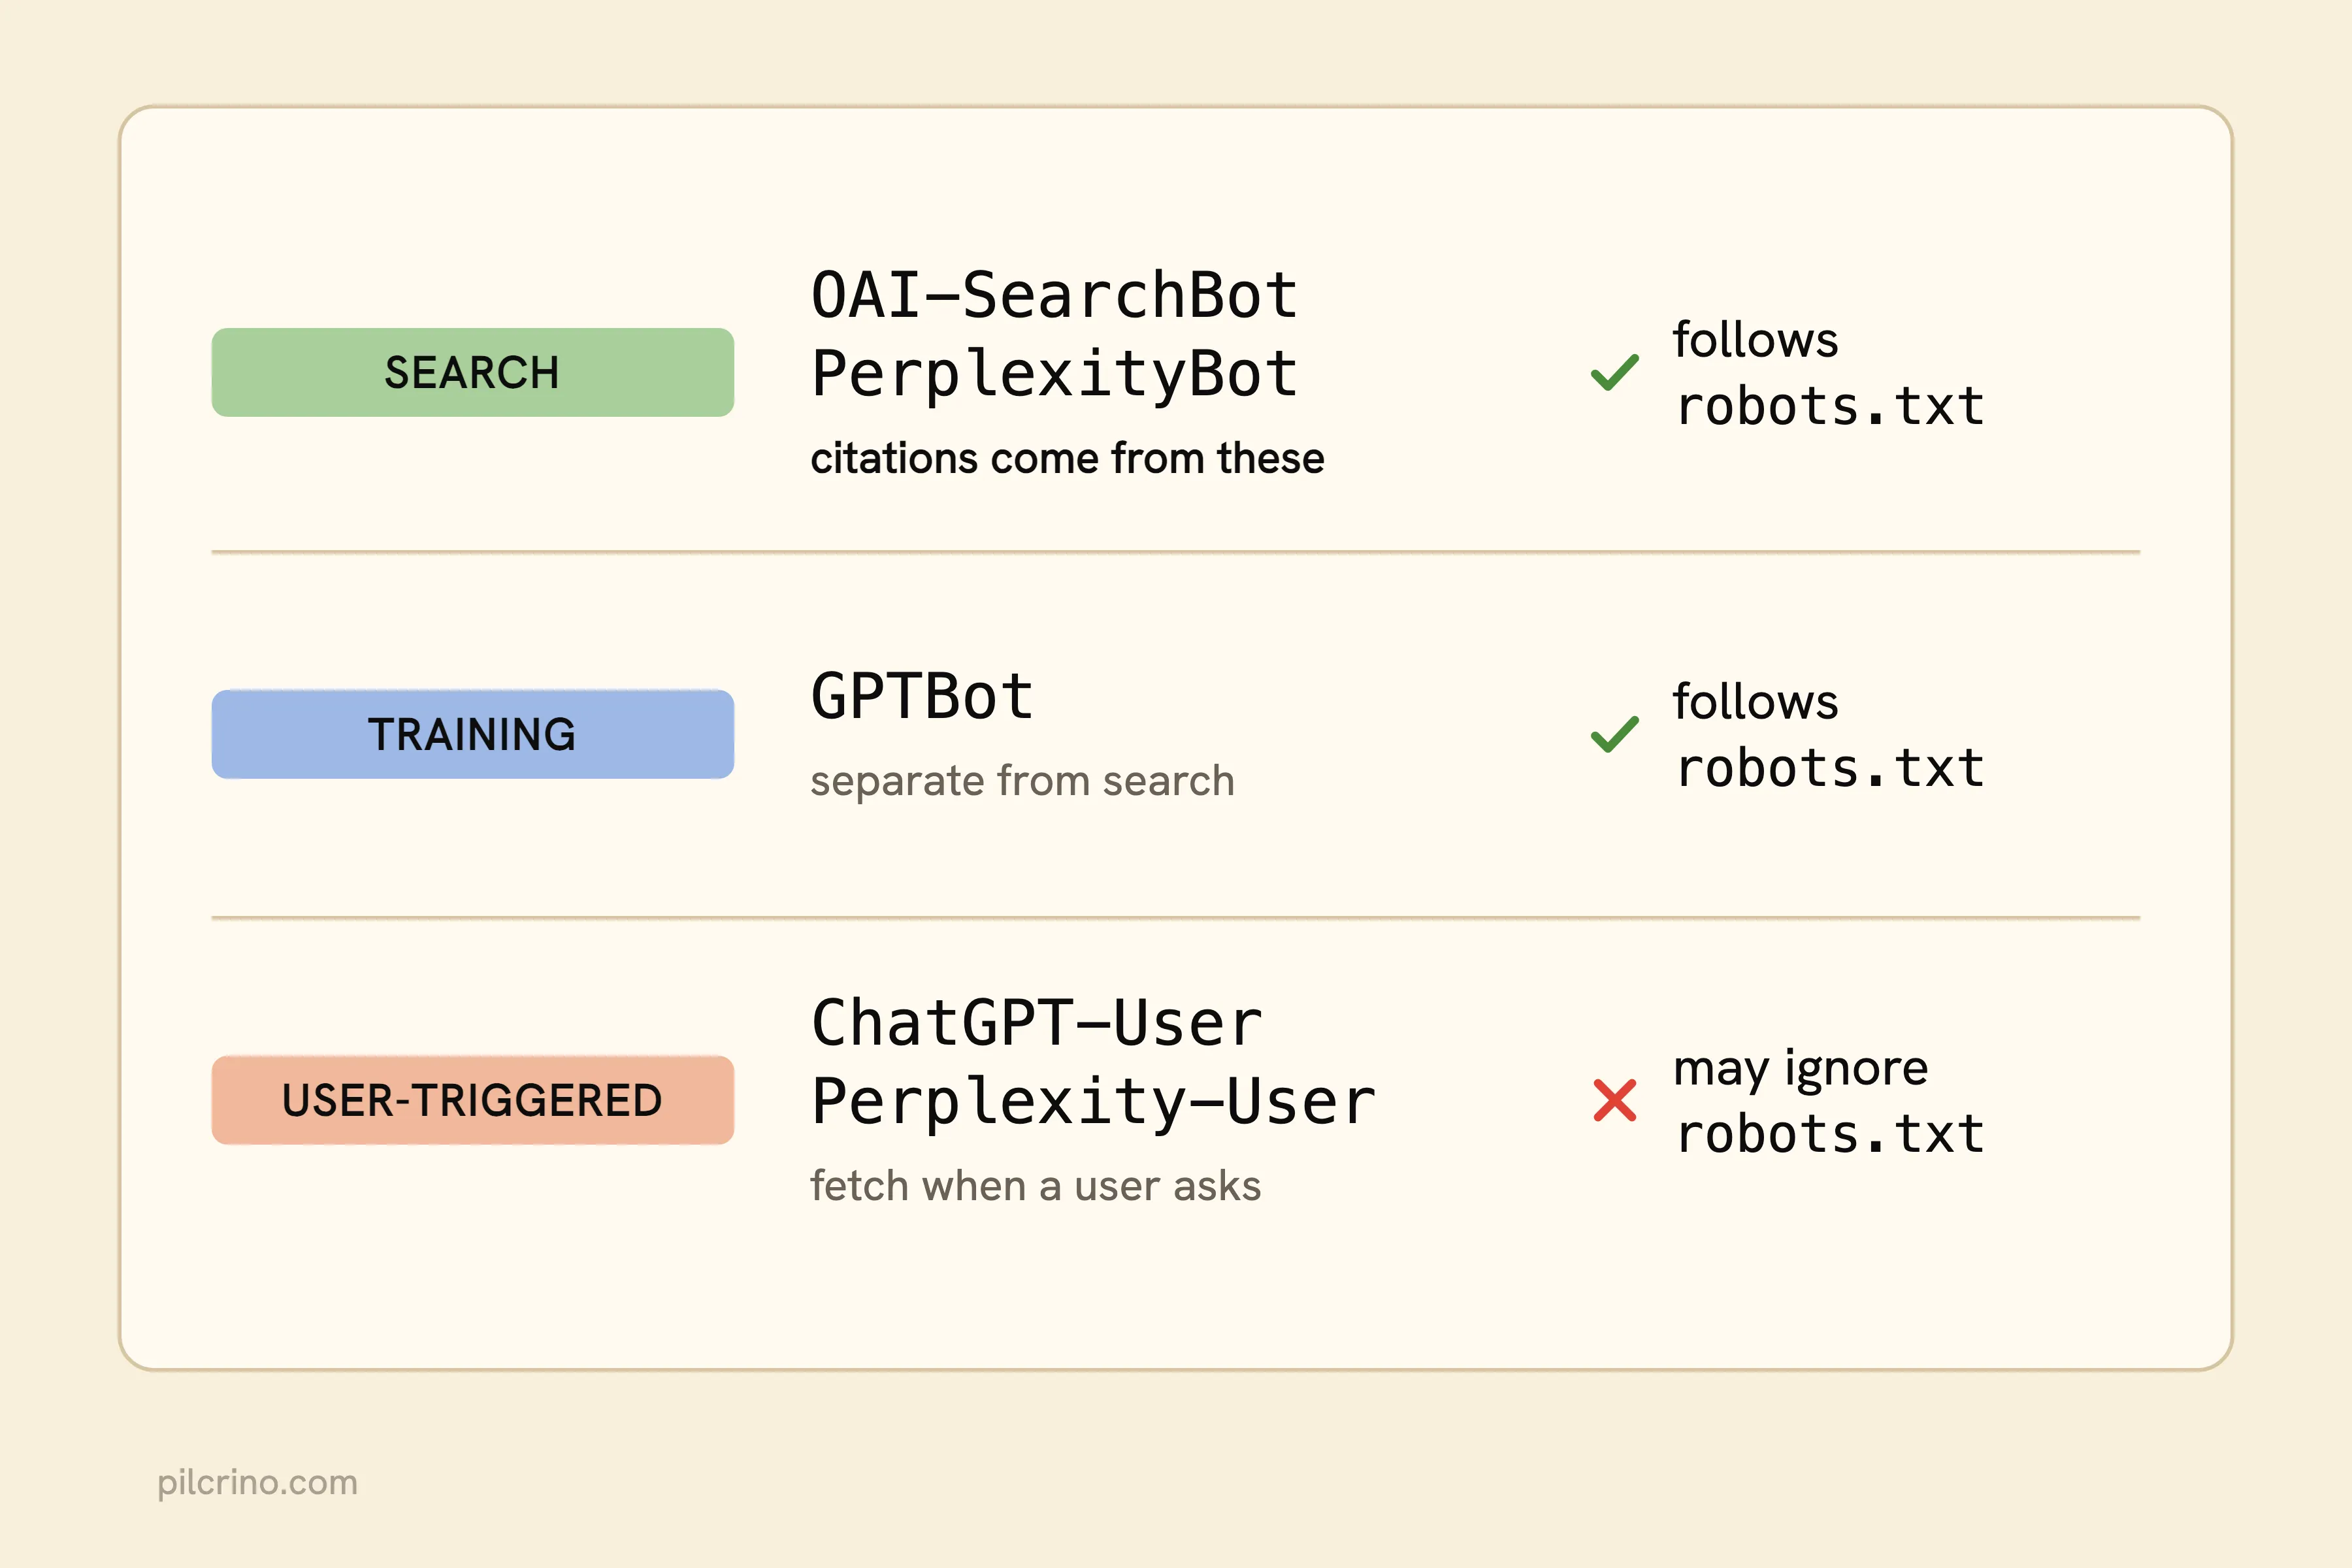
Task: Select the OAI-SearchBot text
Action: (1054, 296)
